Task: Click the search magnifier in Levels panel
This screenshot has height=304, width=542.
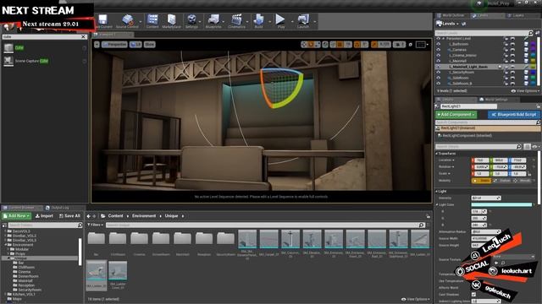Action: point(531,33)
